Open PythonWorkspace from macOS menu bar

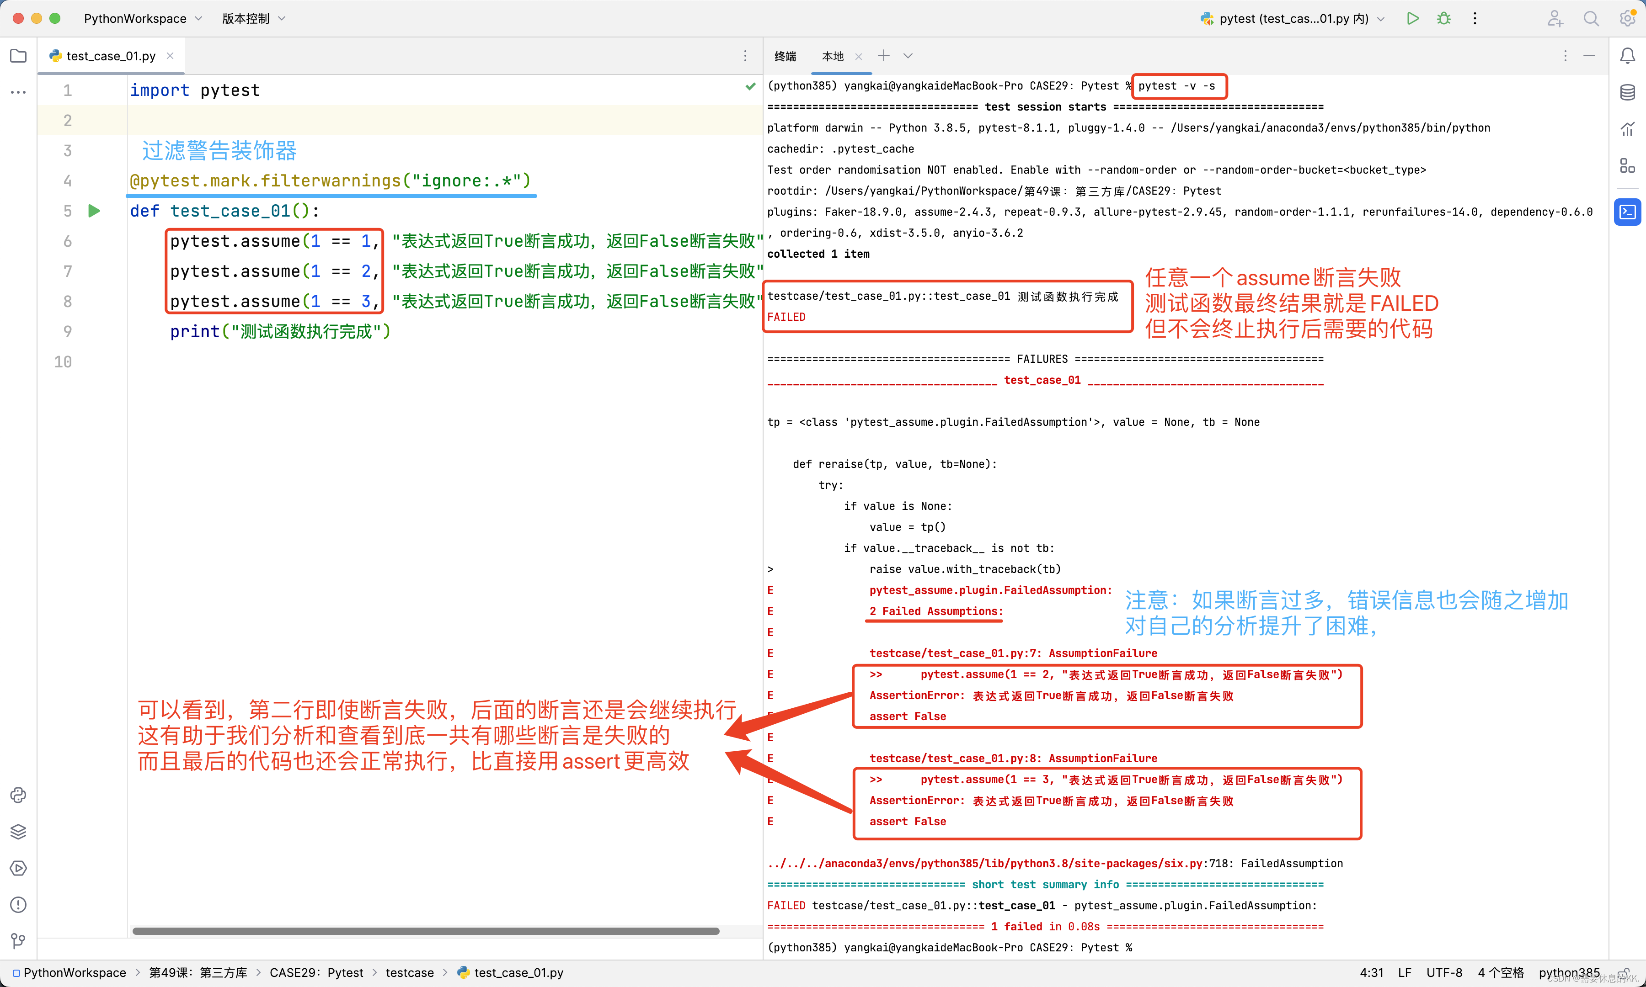133,18
